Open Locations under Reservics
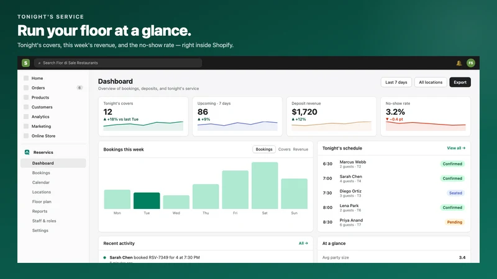 (x=41, y=192)
